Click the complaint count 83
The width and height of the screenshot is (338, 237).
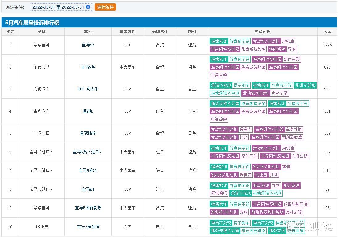pyautogui.click(x=328, y=208)
